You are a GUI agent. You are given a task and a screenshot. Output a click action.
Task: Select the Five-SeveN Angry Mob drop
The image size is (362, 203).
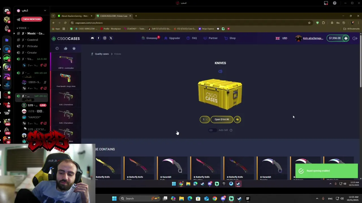pyautogui.click(x=66, y=80)
